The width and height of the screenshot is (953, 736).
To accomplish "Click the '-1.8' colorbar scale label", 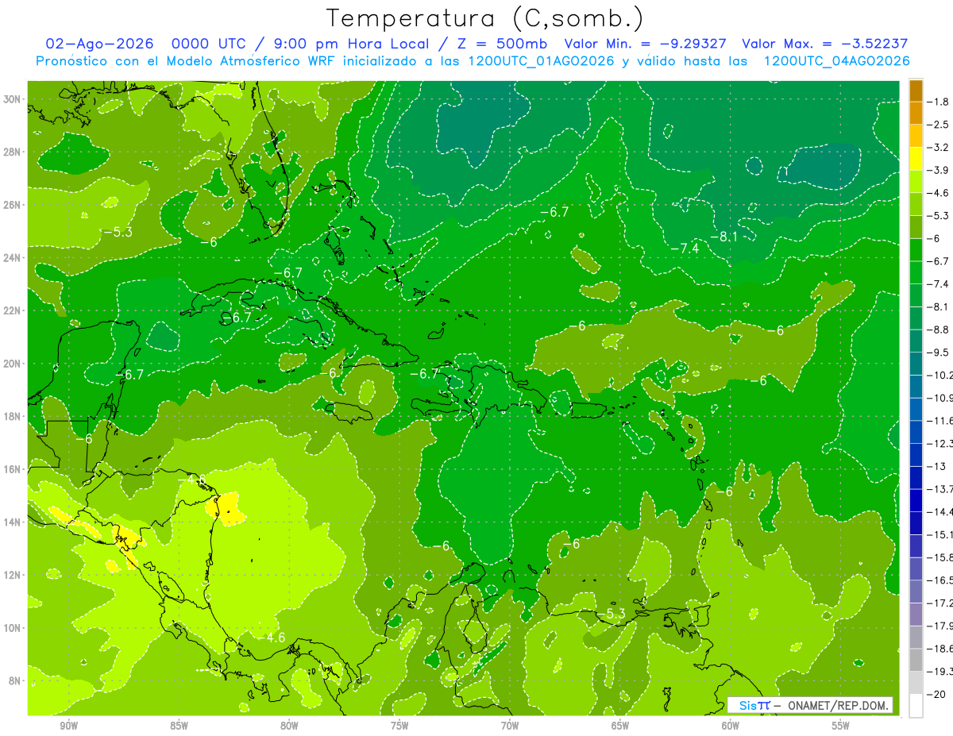I will [x=939, y=102].
